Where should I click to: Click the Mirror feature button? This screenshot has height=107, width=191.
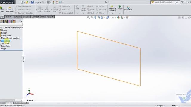click(x=100, y=13)
